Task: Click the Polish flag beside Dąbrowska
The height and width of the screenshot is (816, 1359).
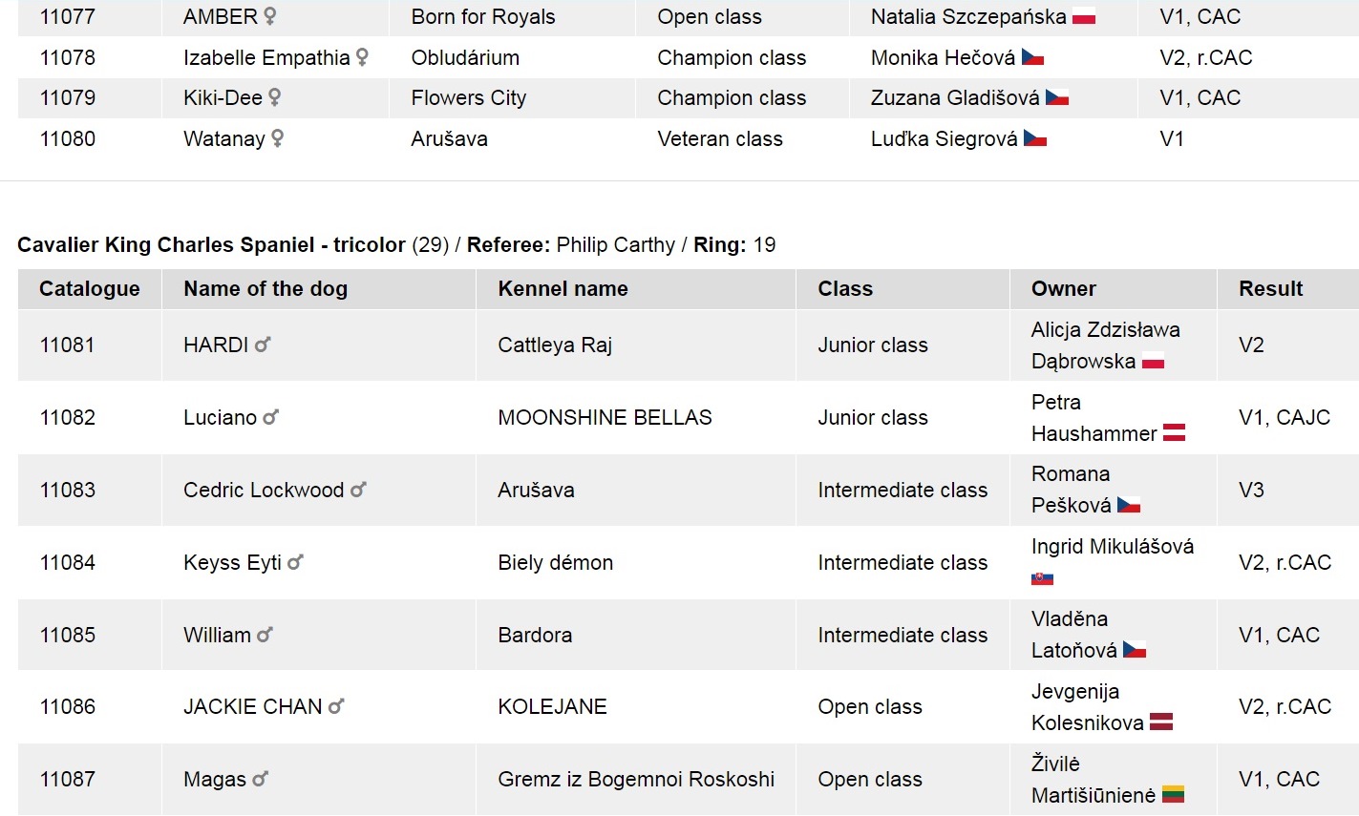Action: (1153, 362)
